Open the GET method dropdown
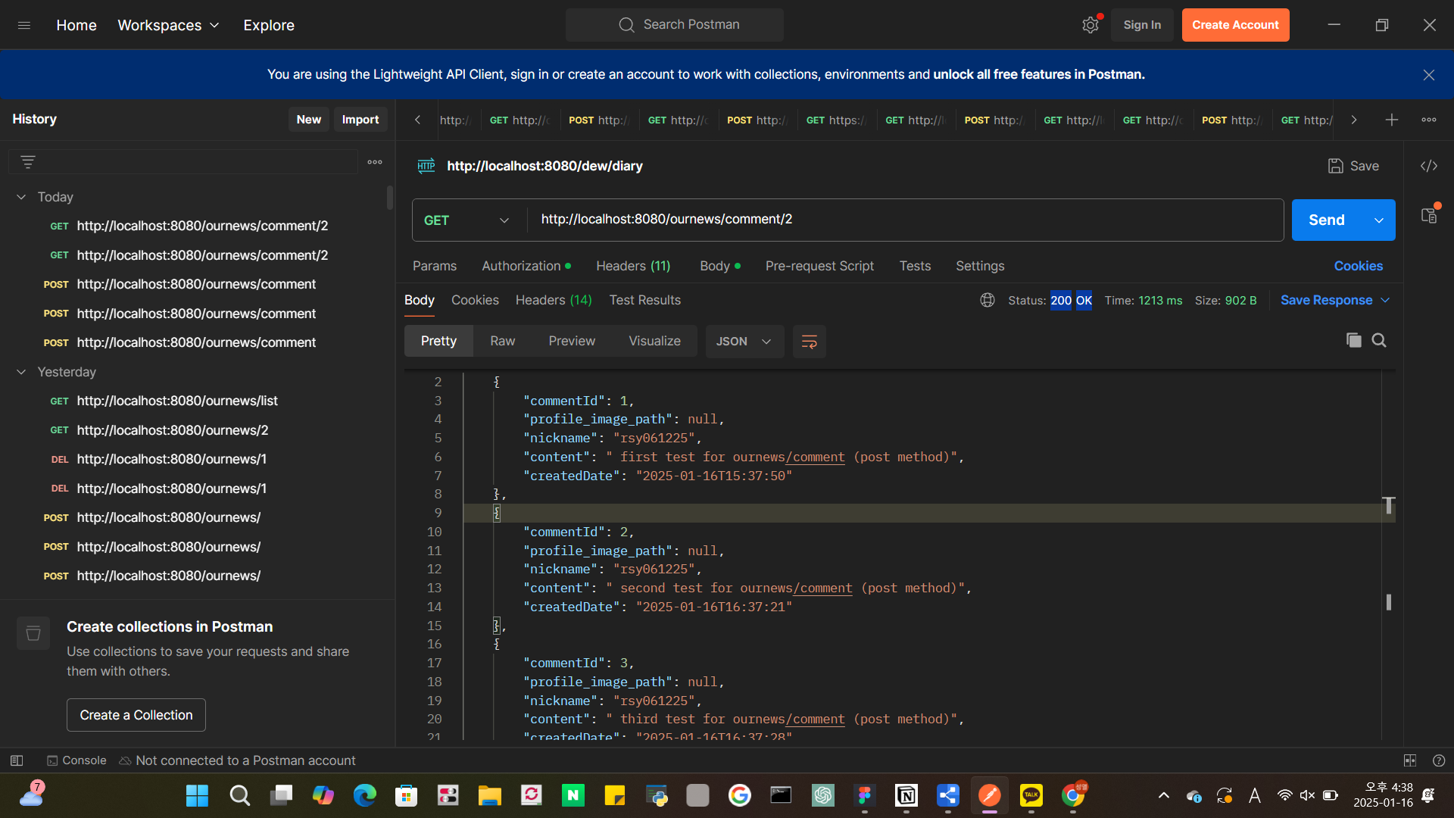This screenshot has height=818, width=1454. point(466,220)
